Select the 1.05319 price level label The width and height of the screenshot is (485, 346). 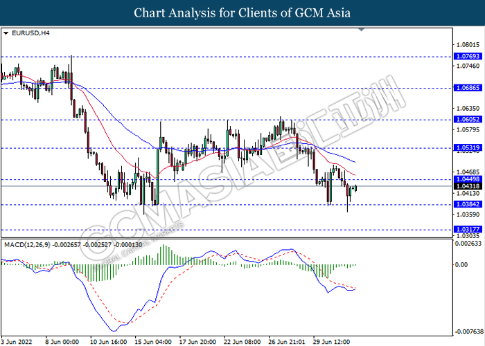468,147
